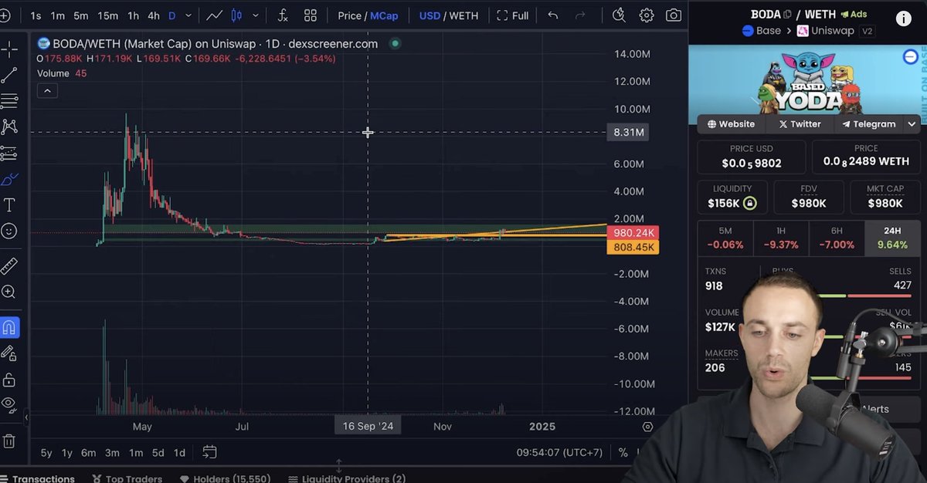927x483 pixels.
Task: Open the Liquidity Providers (2) tab
Action: coord(347,478)
